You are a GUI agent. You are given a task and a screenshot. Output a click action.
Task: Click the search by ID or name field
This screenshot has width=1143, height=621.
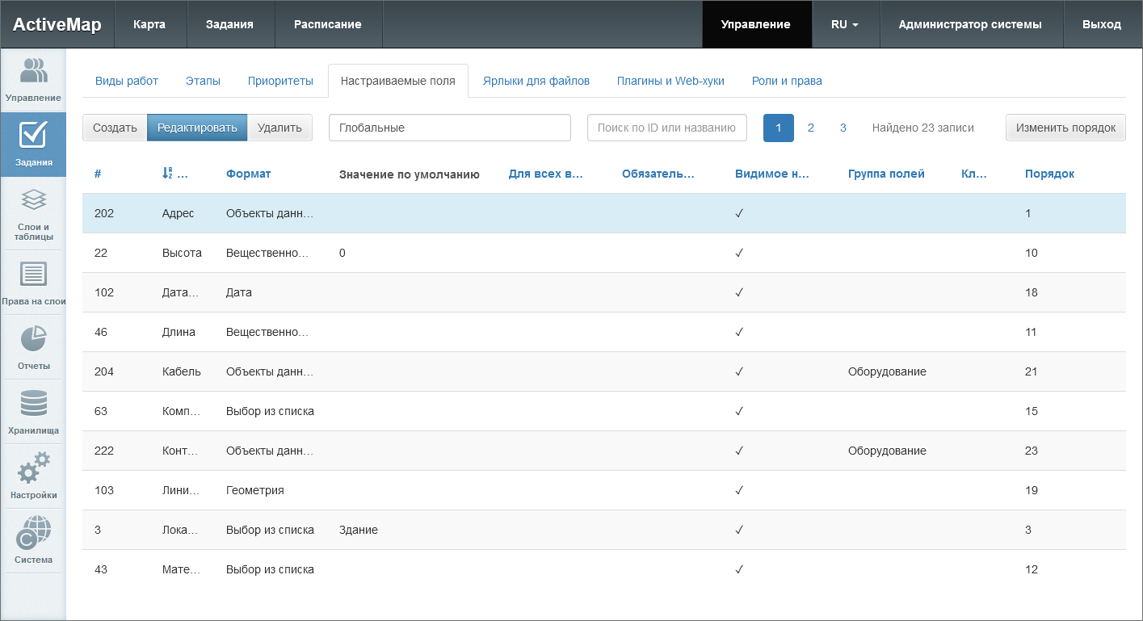click(666, 128)
